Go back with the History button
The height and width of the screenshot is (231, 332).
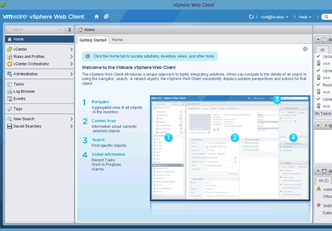[32, 30]
